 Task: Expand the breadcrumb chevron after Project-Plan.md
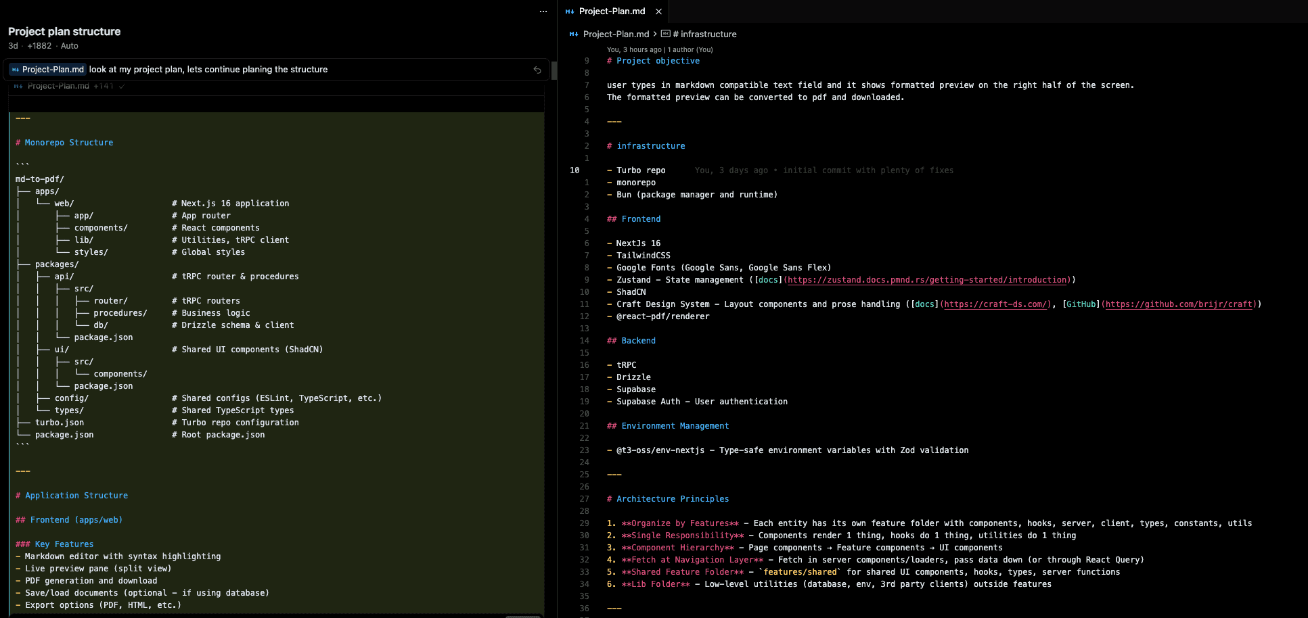click(655, 34)
